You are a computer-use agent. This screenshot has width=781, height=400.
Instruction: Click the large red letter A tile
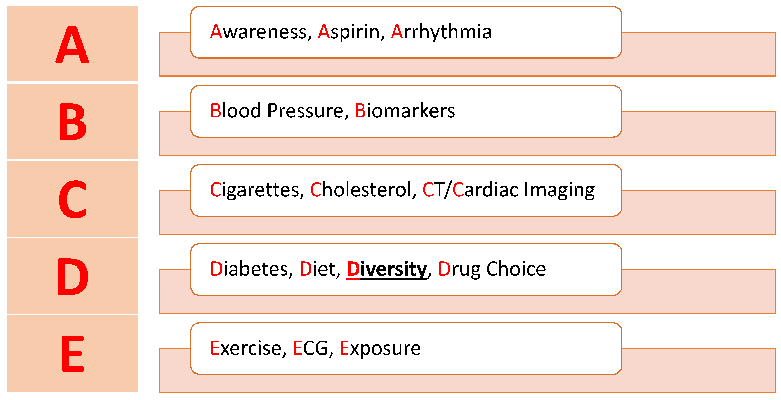[72, 43]
